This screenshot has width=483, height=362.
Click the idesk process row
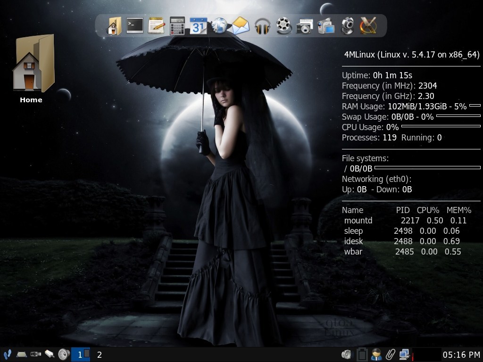pyautogui.click(x=402, y=241)
